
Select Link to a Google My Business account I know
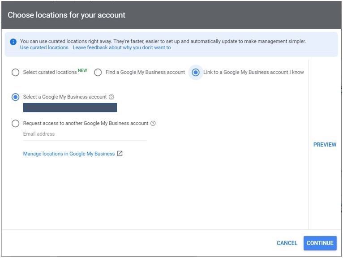[196, 72]
